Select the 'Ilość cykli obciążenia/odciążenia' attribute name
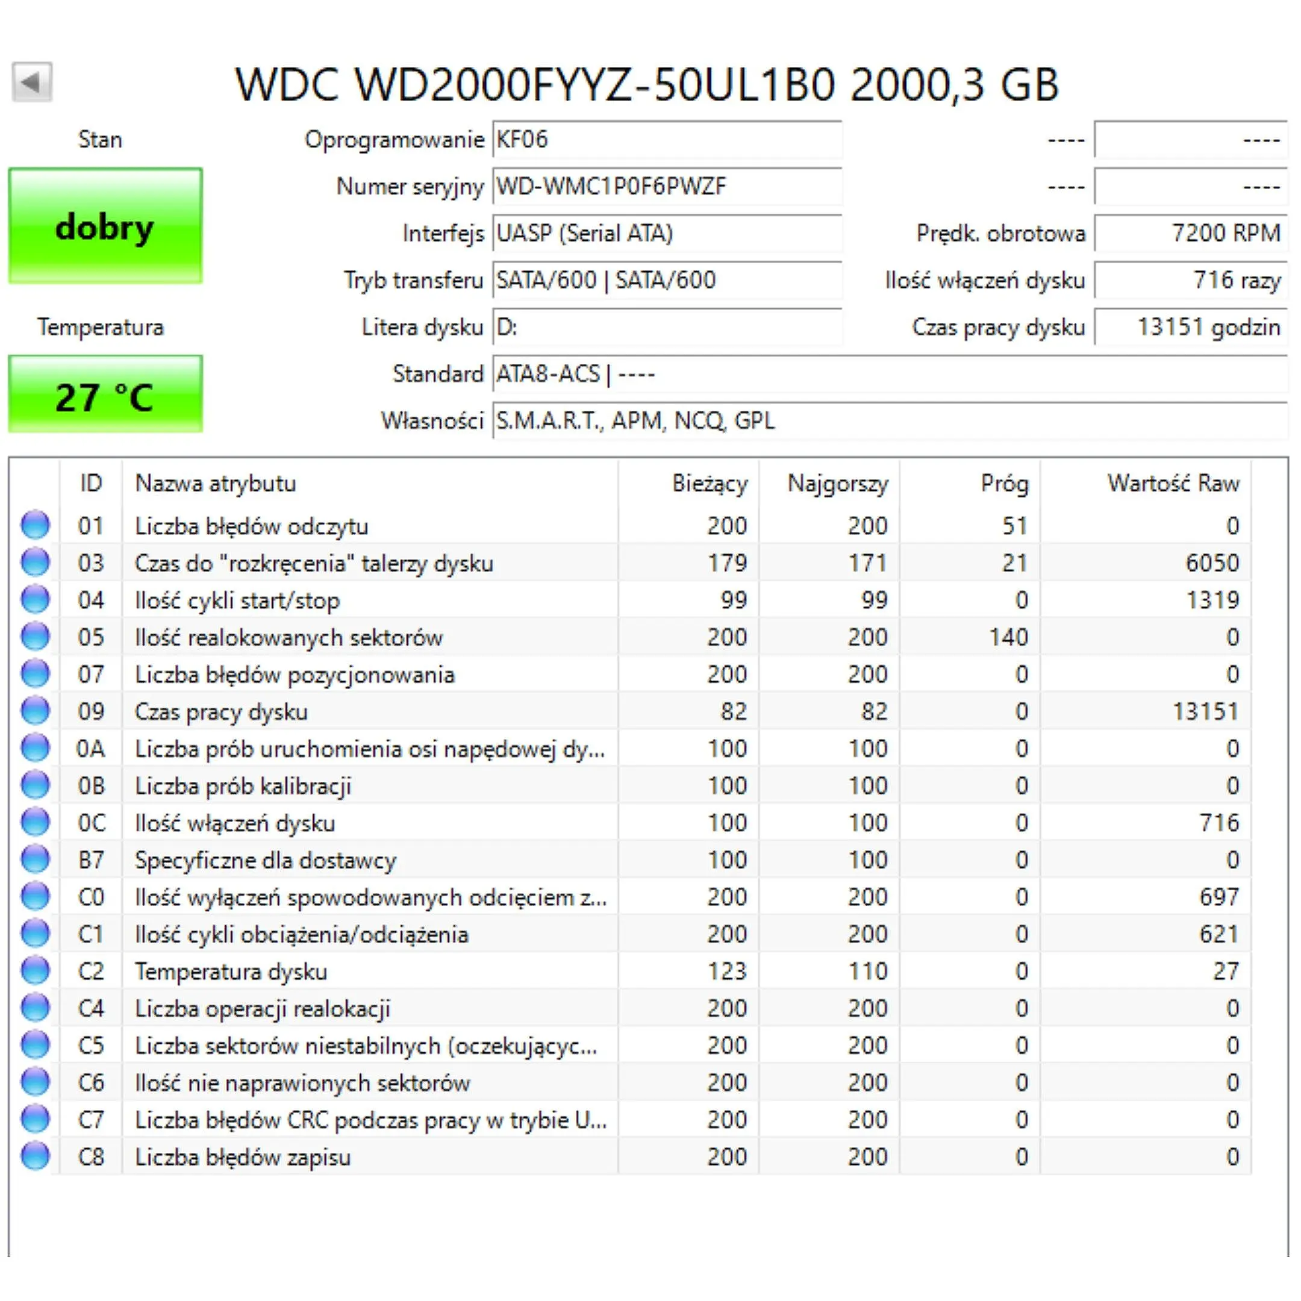The width and height of the screenshot is (1301, 1301). click(302, 934)
